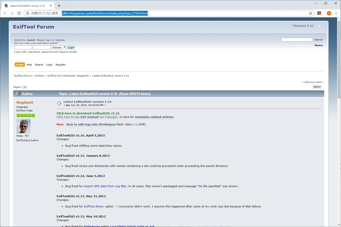The width and height of the screenshot is (341, 227).
Task: Reload the page with refresh icon
Action: [x=19, y=13]
